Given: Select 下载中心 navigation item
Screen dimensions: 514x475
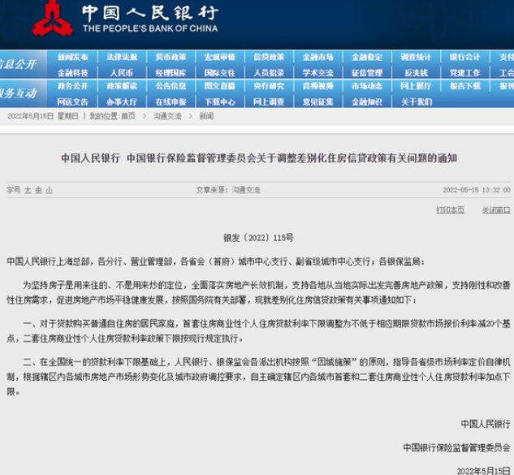Looking at the screenshot, I should coord(220,102).
